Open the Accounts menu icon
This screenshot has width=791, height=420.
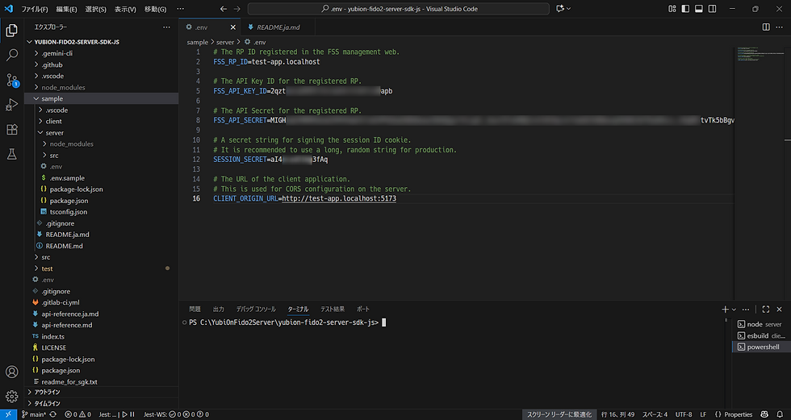click(x=11, y=372)
